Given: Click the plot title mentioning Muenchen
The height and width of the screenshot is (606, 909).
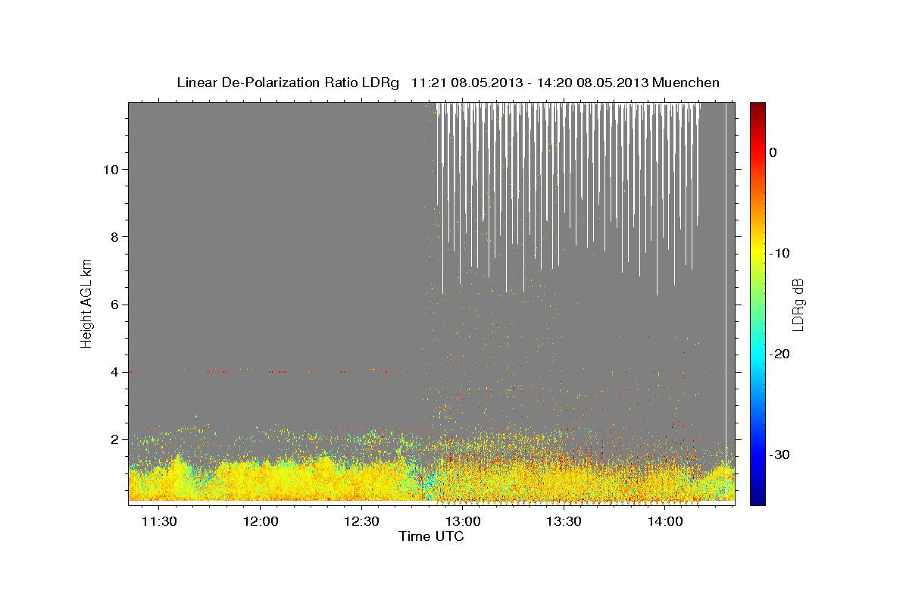Looking at the screenshot, I should pyautogui.click(x=448, y=83).
